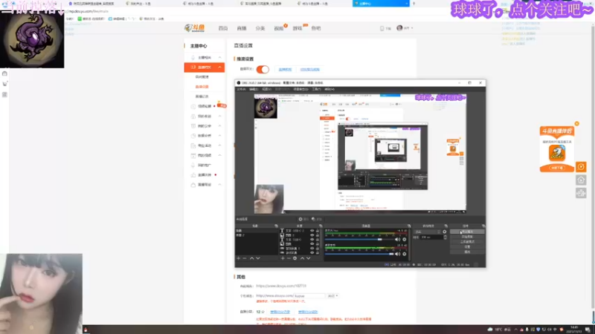Open the first mixer channel settings gear

pyautogui.click(x=405, y=239)
